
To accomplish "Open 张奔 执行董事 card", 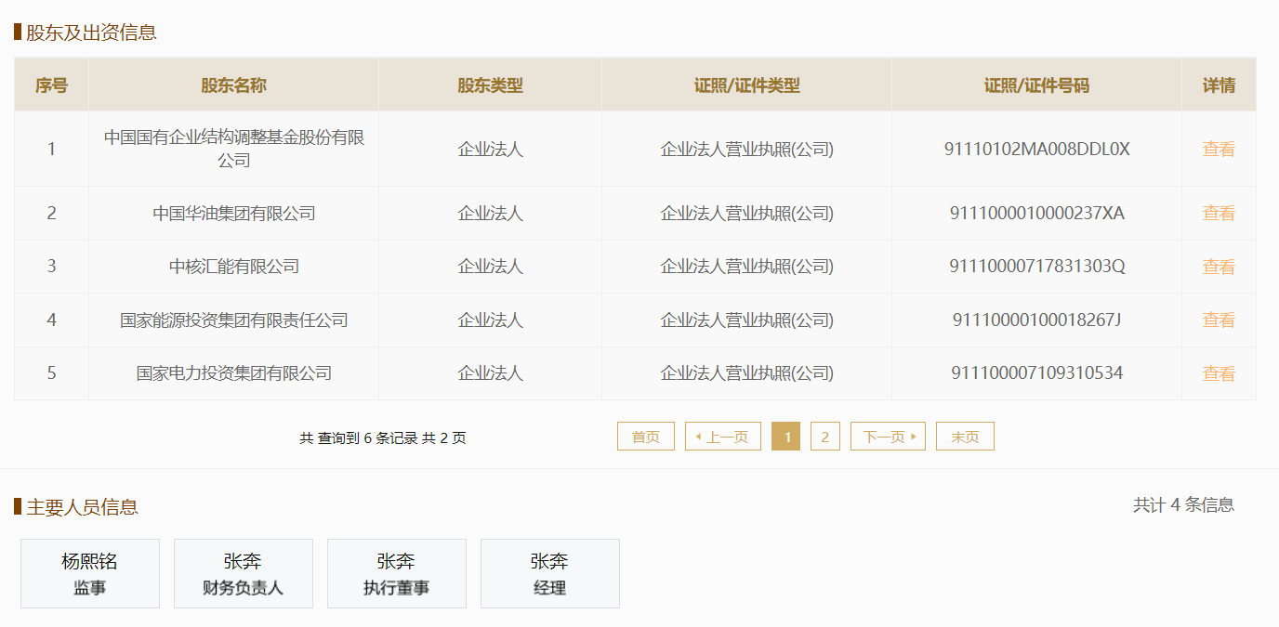I will [397, 574].
